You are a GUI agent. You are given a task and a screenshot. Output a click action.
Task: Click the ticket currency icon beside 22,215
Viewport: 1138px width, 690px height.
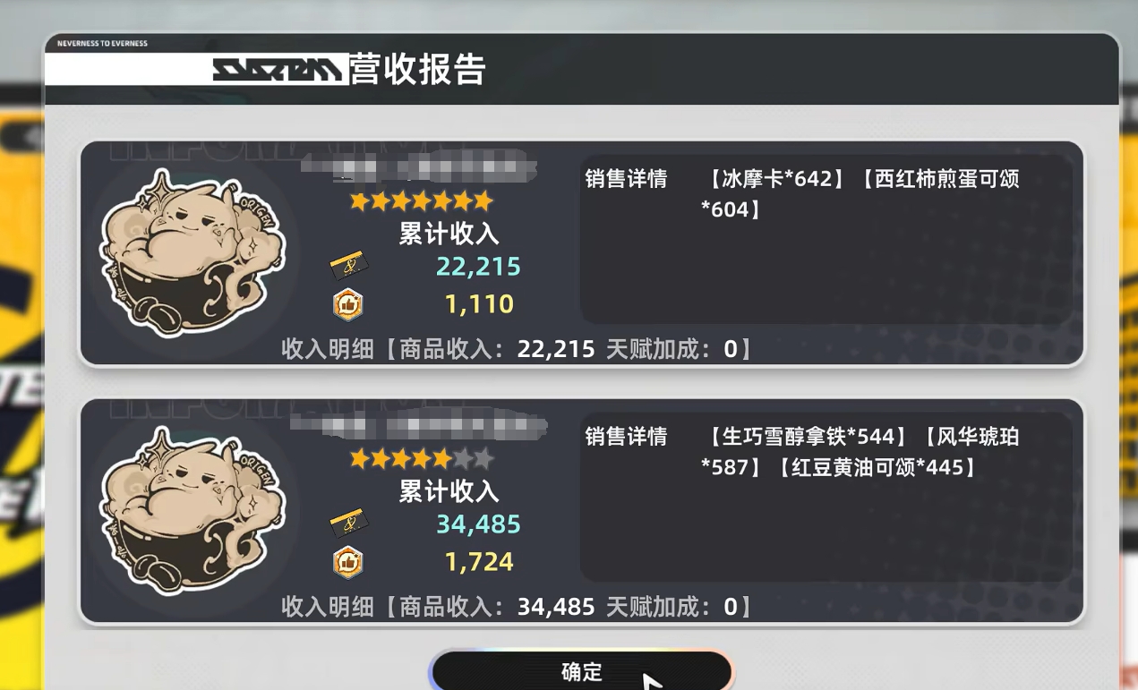click(x=348, y=266)
